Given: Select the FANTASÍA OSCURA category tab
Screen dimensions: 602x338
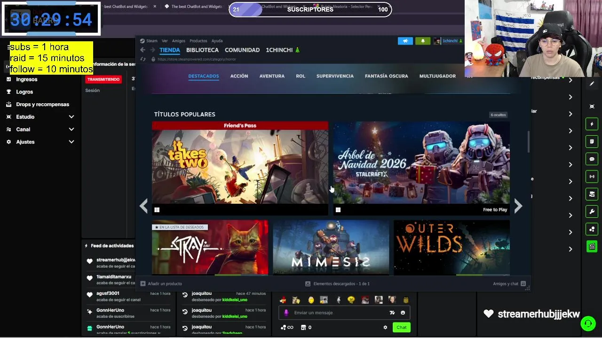Looking at the screenshot, I should (x=387, y=76).
